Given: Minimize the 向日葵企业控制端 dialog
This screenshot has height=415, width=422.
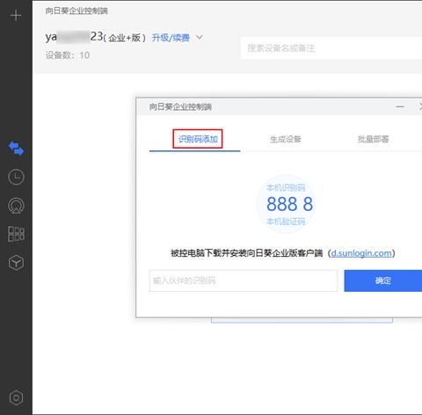Looking at the screenshot, I should pos(400,106).
